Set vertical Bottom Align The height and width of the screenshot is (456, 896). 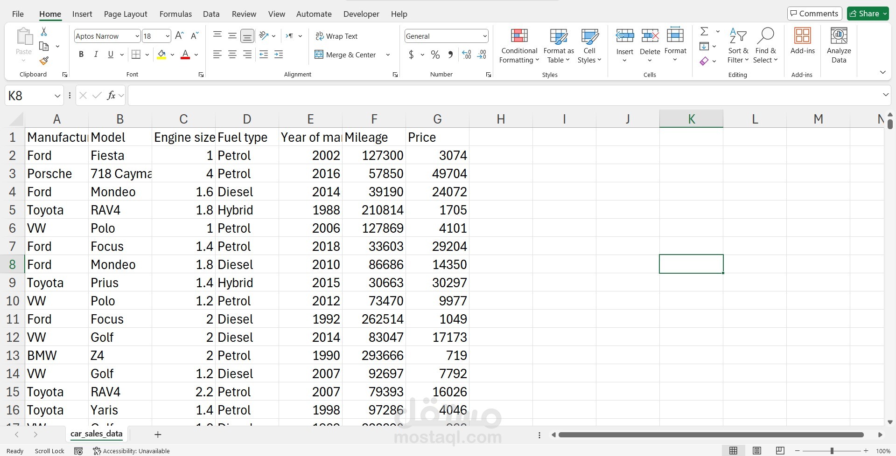[x=247, y=35]
